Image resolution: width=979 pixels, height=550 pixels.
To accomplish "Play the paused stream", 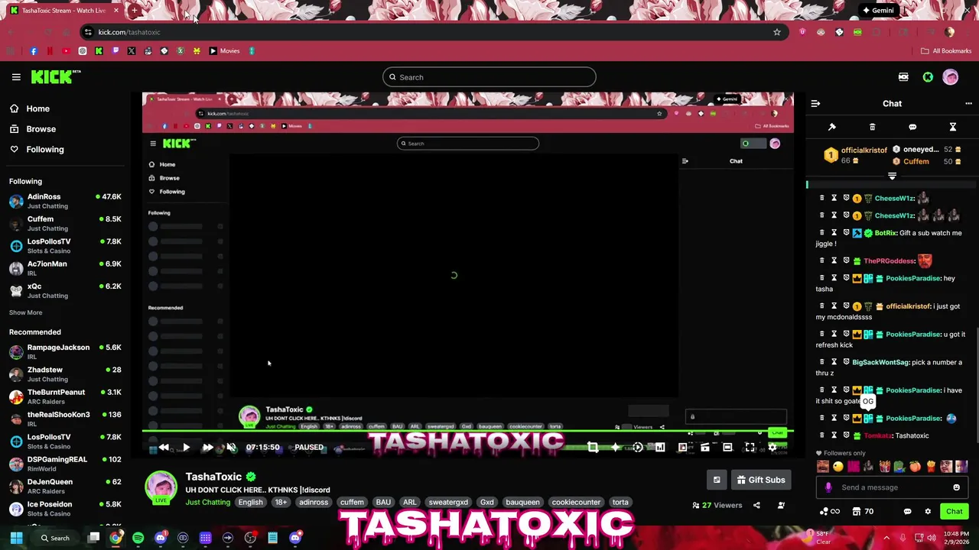I will (x=186, y=448).
